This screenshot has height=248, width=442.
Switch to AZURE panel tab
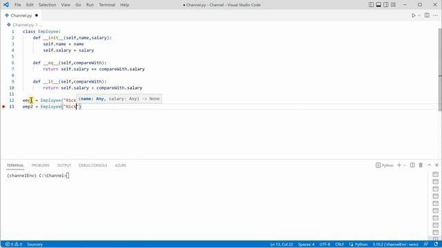click(x=120, y=165)
